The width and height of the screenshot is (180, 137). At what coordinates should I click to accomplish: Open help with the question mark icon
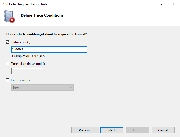click(x=162, y=4)
